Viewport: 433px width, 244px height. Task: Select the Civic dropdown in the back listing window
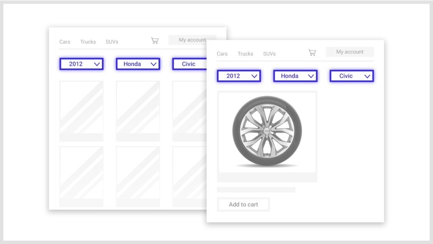coord(189,64)
